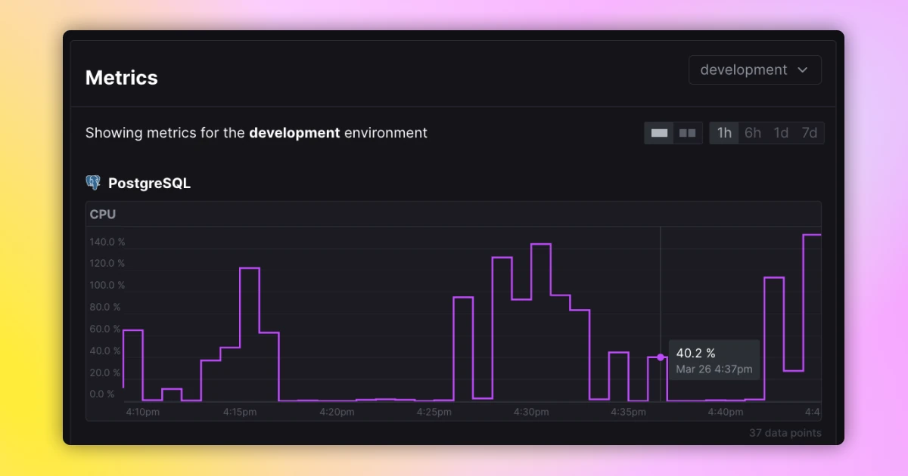Viewport: 908px width, 476px height.
Task: Click the 60.0 % axis label
Action: tap(105, 329)
